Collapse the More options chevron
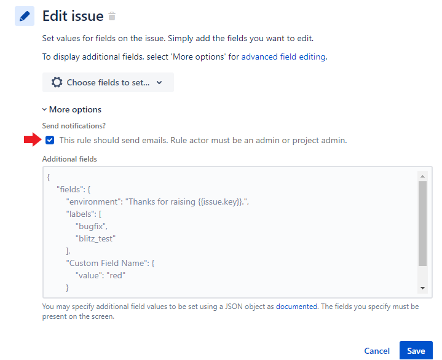The height and width of the screenshot is (360, 442). click(x=44, y=109)
